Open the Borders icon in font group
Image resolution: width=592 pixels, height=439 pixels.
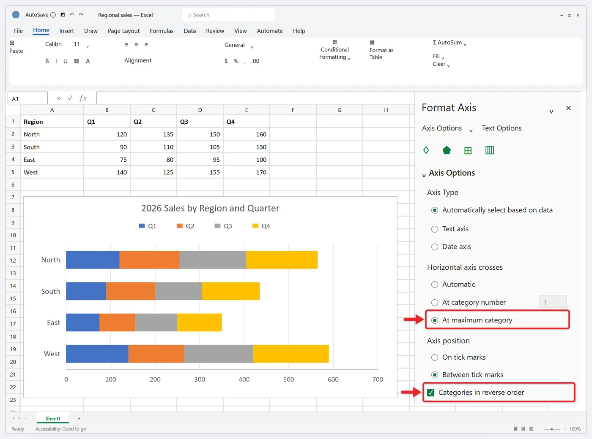pos(77,61)
